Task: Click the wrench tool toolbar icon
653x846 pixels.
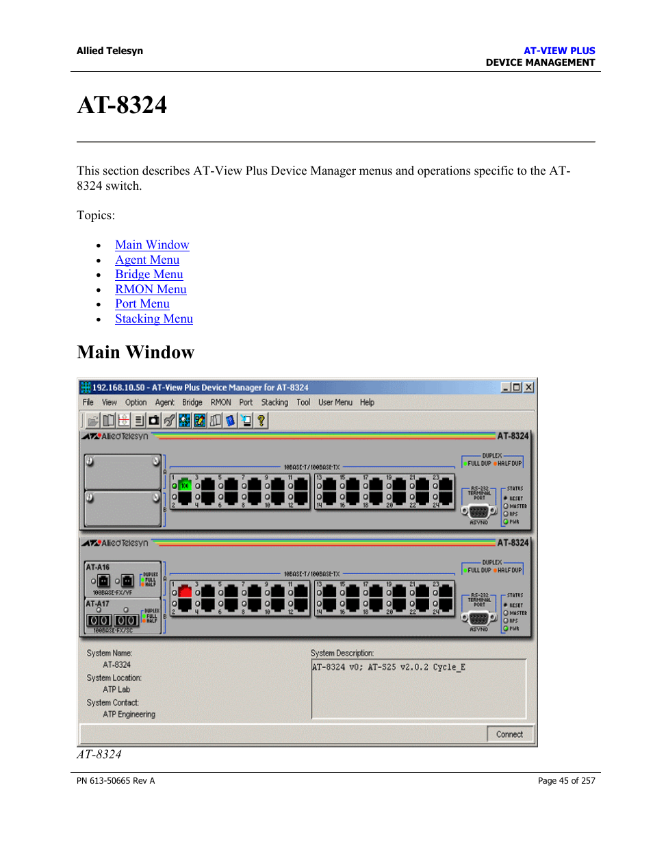Action: click(x=169, y=421)
